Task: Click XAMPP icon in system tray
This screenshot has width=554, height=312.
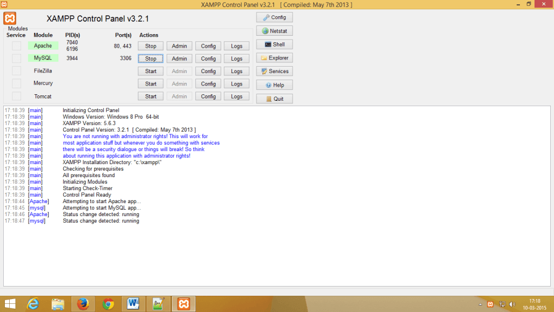Action: point(490,304)
